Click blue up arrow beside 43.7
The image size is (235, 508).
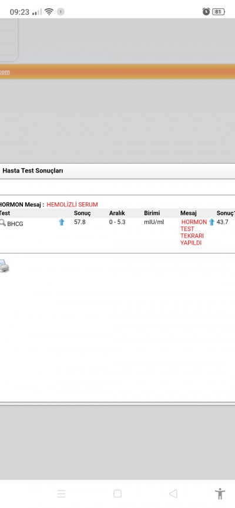click(211, 222)
